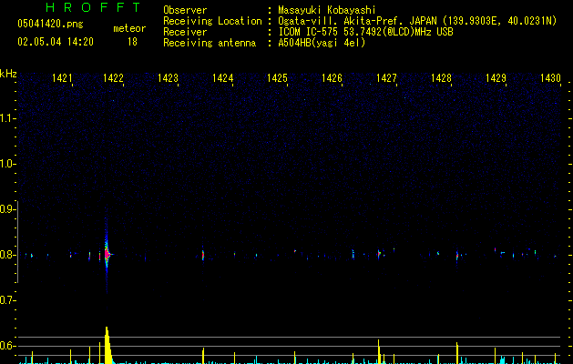
Task: Click the echo spot just before 1424
Action: point(203,255)
